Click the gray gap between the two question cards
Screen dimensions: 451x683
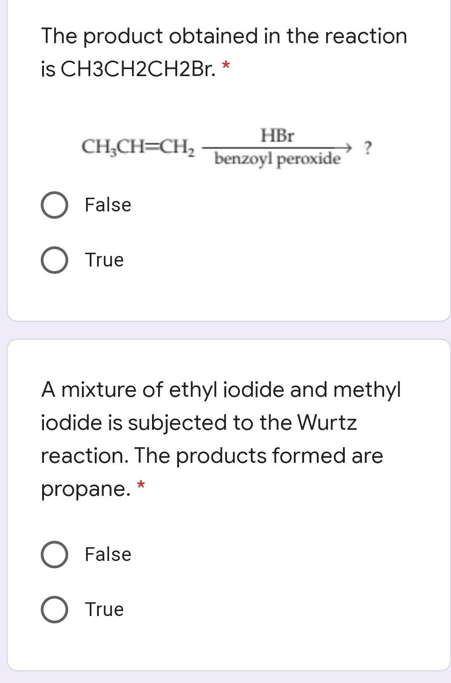(224, 329)
